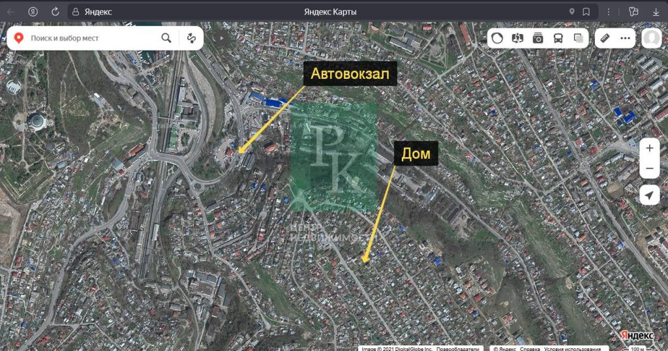This screenshot has width=668, height=351.
Task: Open browser downloads arrow icon
Action: click(656, 12)
